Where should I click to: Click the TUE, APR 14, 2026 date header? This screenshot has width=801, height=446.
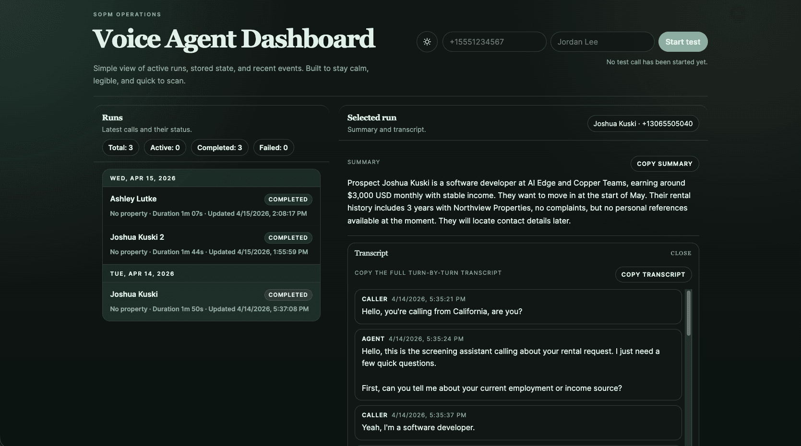(142, 273)
